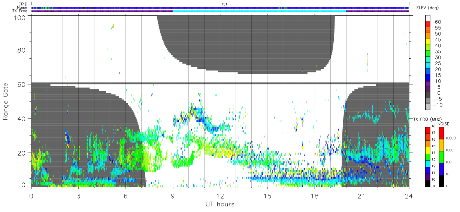Click the blue Noise strip above the plot
460x212 pixels.
(220, 7)
